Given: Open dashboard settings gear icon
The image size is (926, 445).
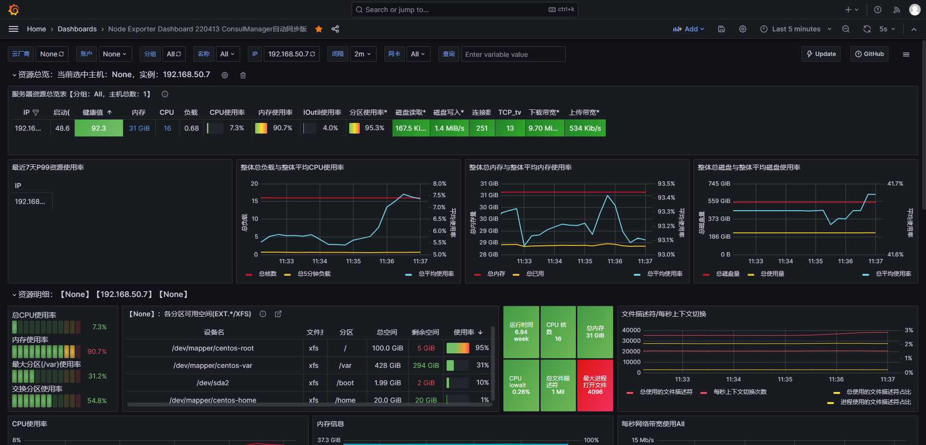Looking at the screenshot, I should pyautogui.click(x=743, y=29).
